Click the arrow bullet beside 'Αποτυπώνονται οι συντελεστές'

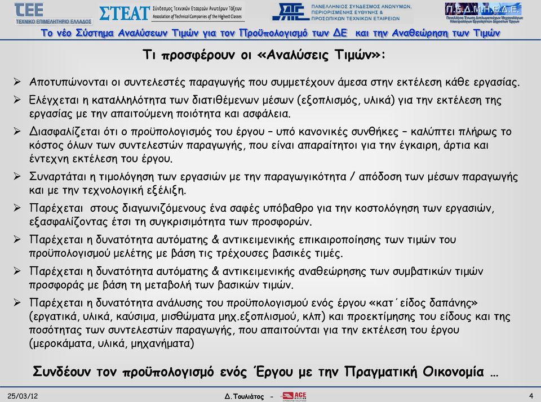[x=17, y=82]
